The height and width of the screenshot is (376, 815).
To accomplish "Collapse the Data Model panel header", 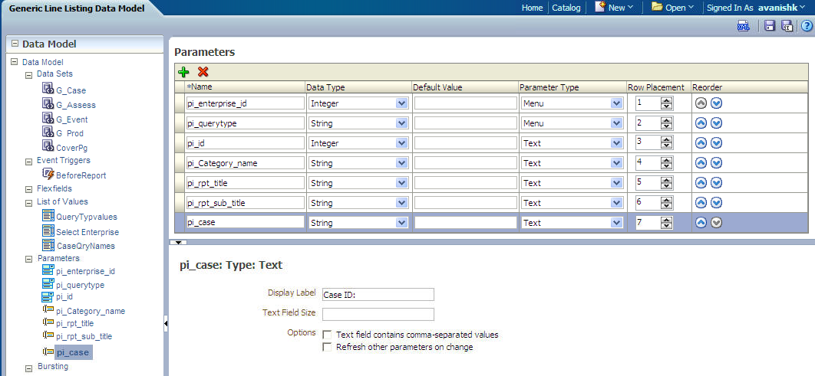I will point(15,44).
